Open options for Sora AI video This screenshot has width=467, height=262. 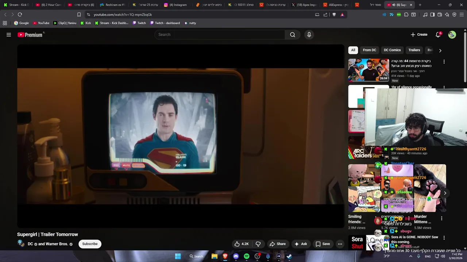pos(444,238)
